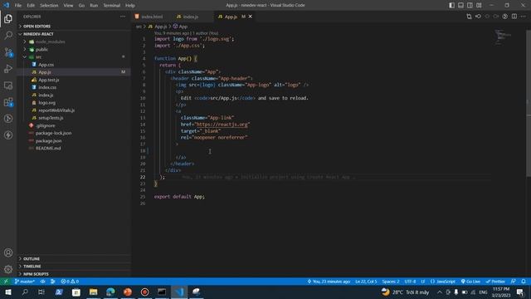Click the Go Live status bar button

pos(470,282)
